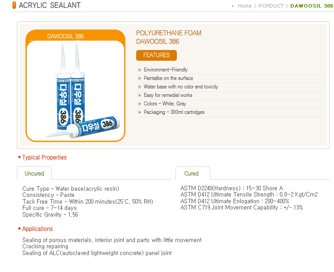Switch to the Cured tab
334x272 pixels.
[193, 173]
